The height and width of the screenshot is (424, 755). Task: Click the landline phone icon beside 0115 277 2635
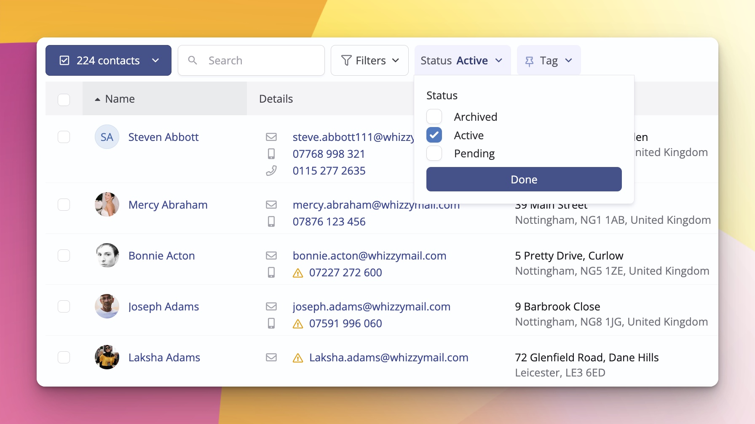pos(272,170)
